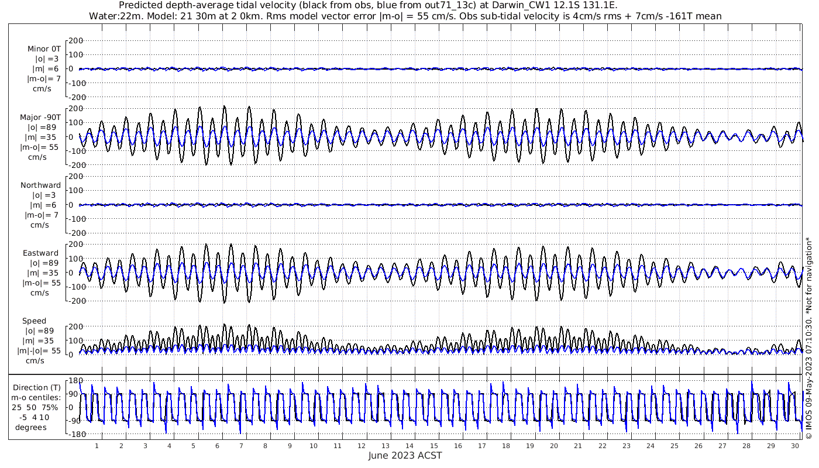Image resolution: width=819 pixels, height=468 pixels.
Task: Click the x-axis day tick label '6'
Action: pos(217,446)
